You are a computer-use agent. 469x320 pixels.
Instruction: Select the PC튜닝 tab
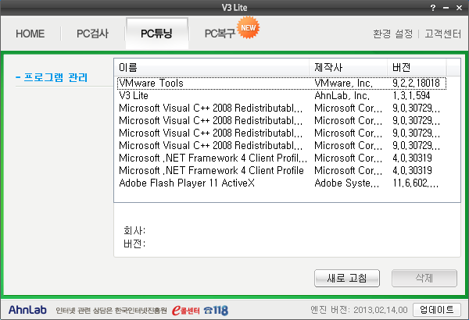(x=157, y=33)
